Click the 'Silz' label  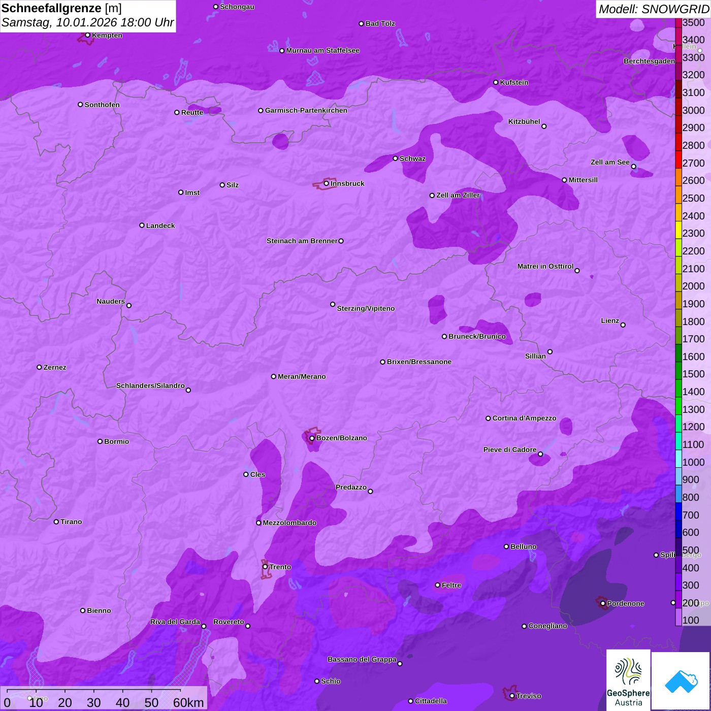pyautogui.click(x=233, y=185)
